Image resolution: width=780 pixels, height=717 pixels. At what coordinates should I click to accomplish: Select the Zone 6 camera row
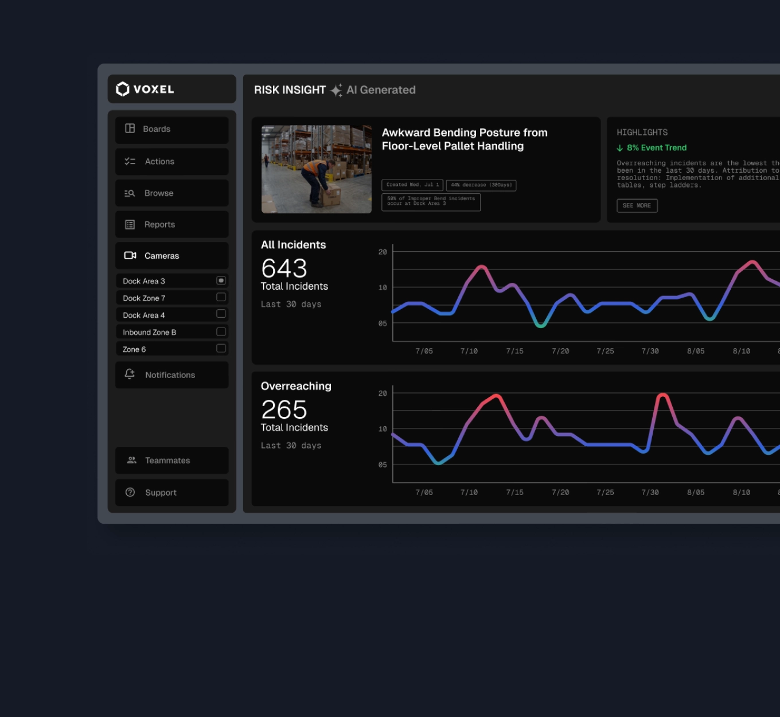[x=172, y=349]
